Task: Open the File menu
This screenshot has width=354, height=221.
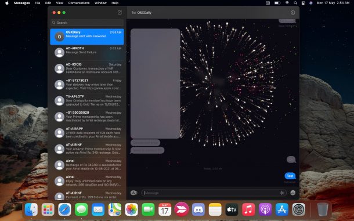Action: coord(38,3)
